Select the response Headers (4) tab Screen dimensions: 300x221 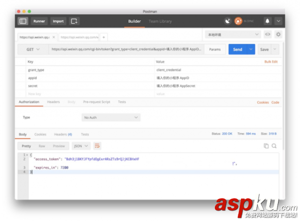(x=63, y=134)
